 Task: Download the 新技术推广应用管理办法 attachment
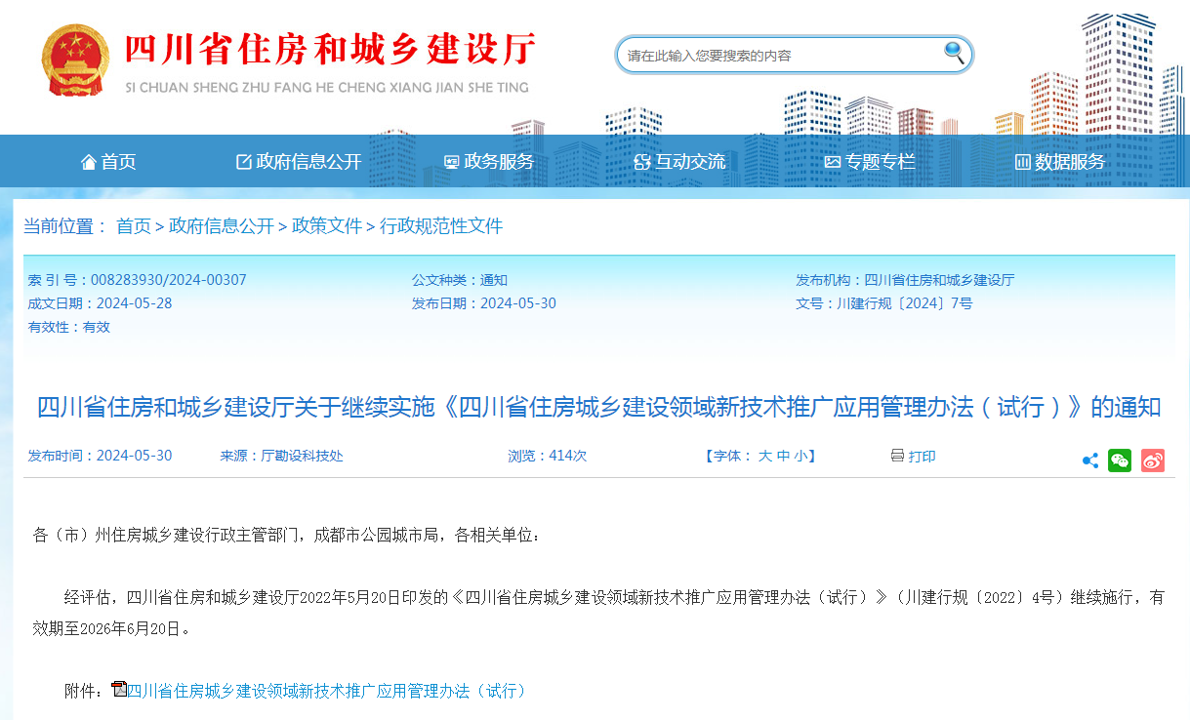327,691
